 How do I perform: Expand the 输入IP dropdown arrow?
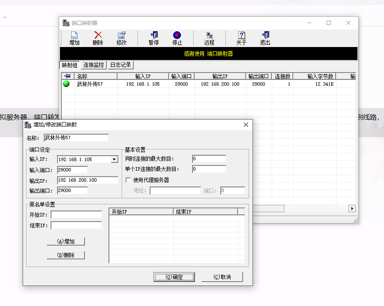pyautogui.click(x=114, y=159)
